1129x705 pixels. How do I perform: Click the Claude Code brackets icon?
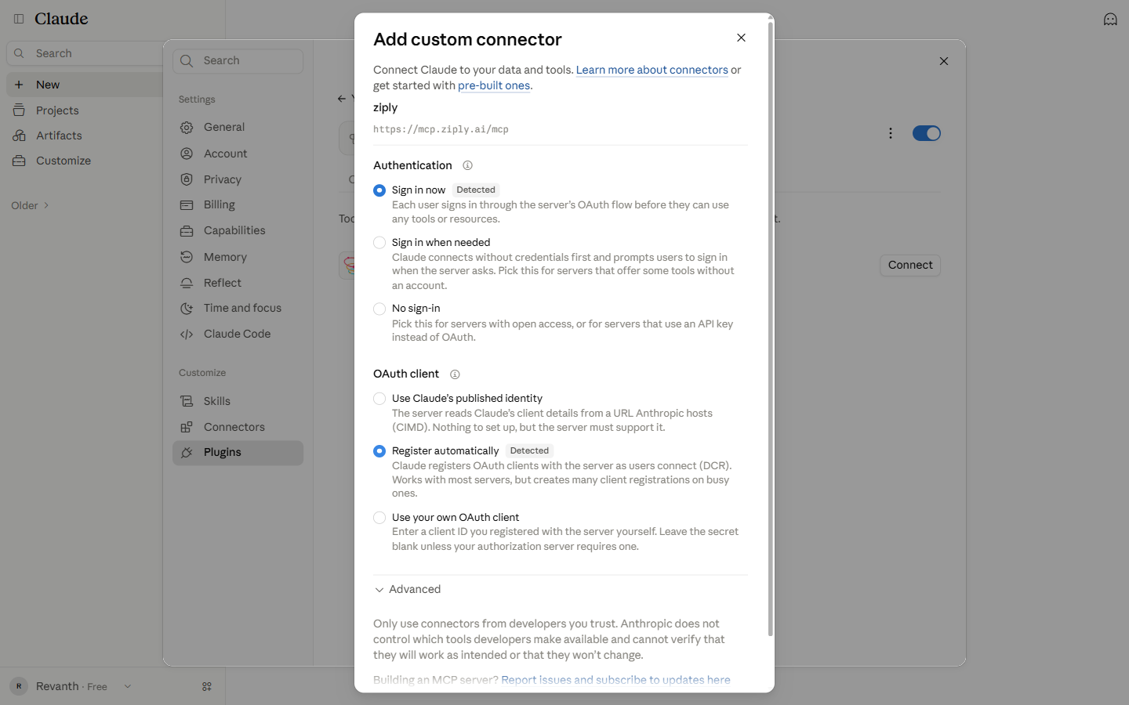[x=187, y=334]
